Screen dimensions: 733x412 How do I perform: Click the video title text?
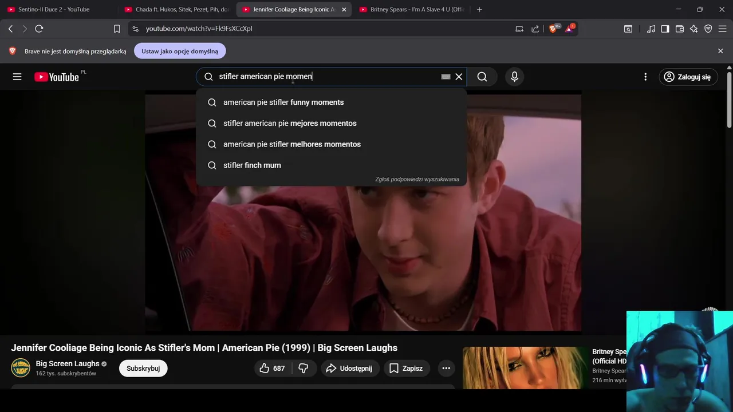click(x=204, y=348)
